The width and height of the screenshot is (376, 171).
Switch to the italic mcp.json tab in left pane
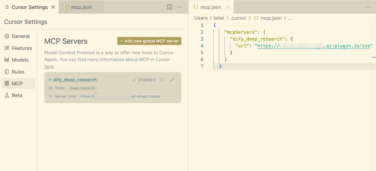81,7
